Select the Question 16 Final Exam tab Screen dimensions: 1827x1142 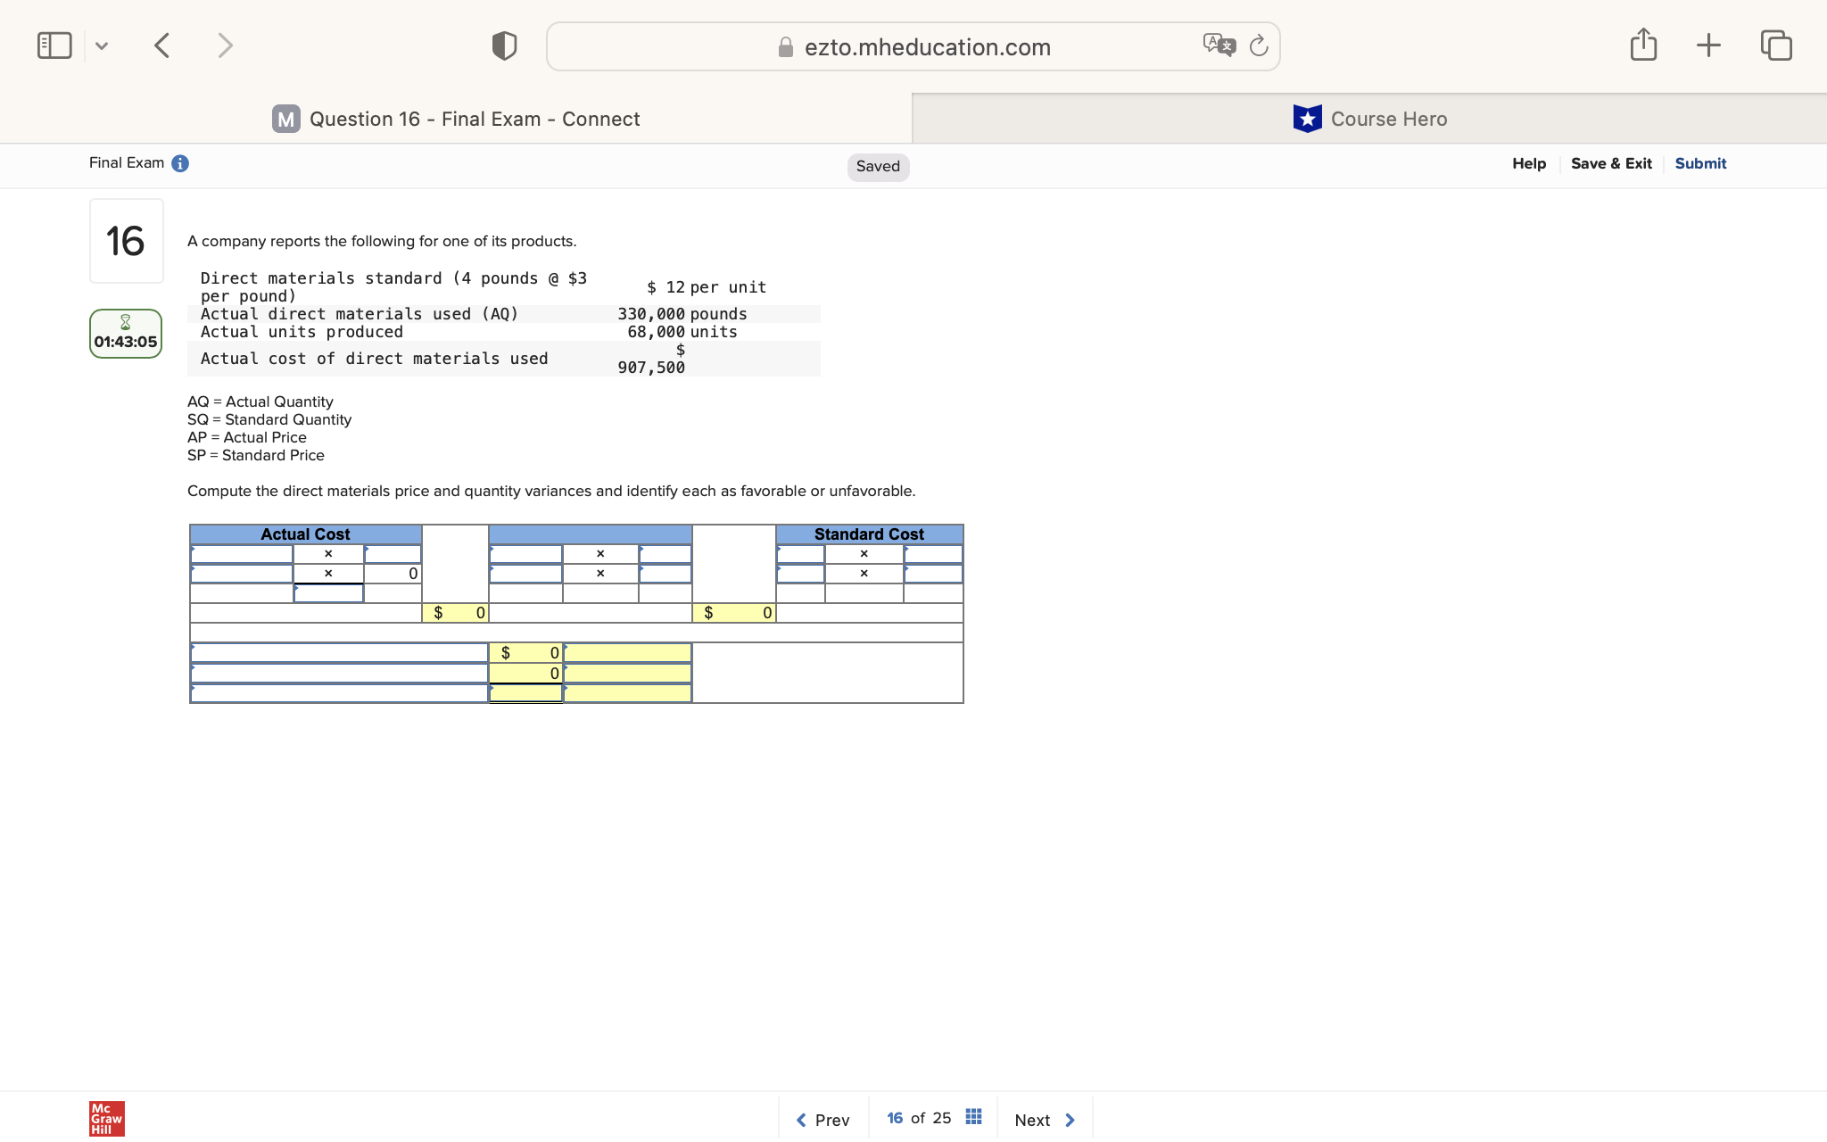(457, 119)
